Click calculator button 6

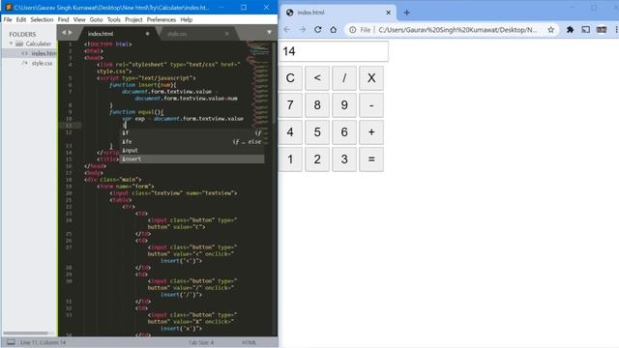[x=344, y=132]
